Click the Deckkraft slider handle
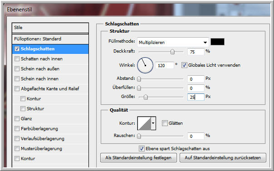This screenshot has width=274, height=171. tap(172, 52)
